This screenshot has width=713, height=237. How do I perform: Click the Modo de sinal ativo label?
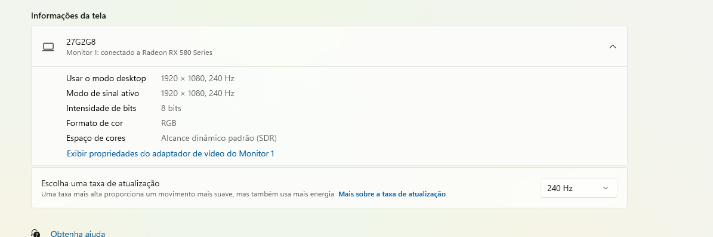[x=103, y=93]
